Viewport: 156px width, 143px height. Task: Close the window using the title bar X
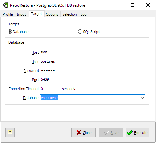148,5
